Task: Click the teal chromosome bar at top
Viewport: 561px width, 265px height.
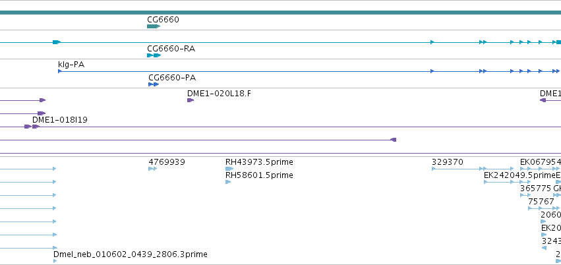Action: coord(281,13)
